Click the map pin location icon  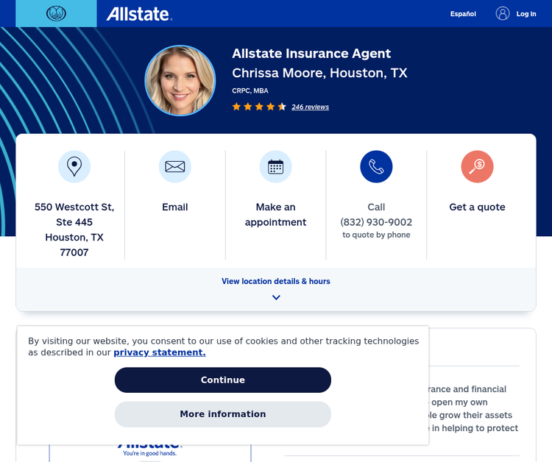pyautogui.click(x=74, y=166)
